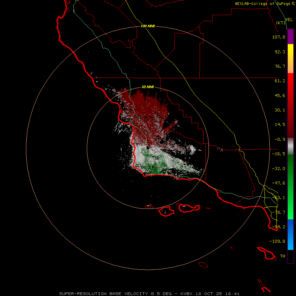This screenshot has height=296, width=296.
Task: Select the -16.5 legend value
Action: pos(279,154)
